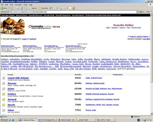Open the Tools menu

(x=25, y=5)
